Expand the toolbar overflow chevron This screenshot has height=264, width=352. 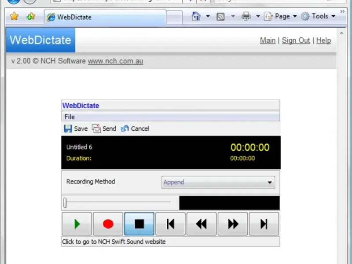[342, 11]
